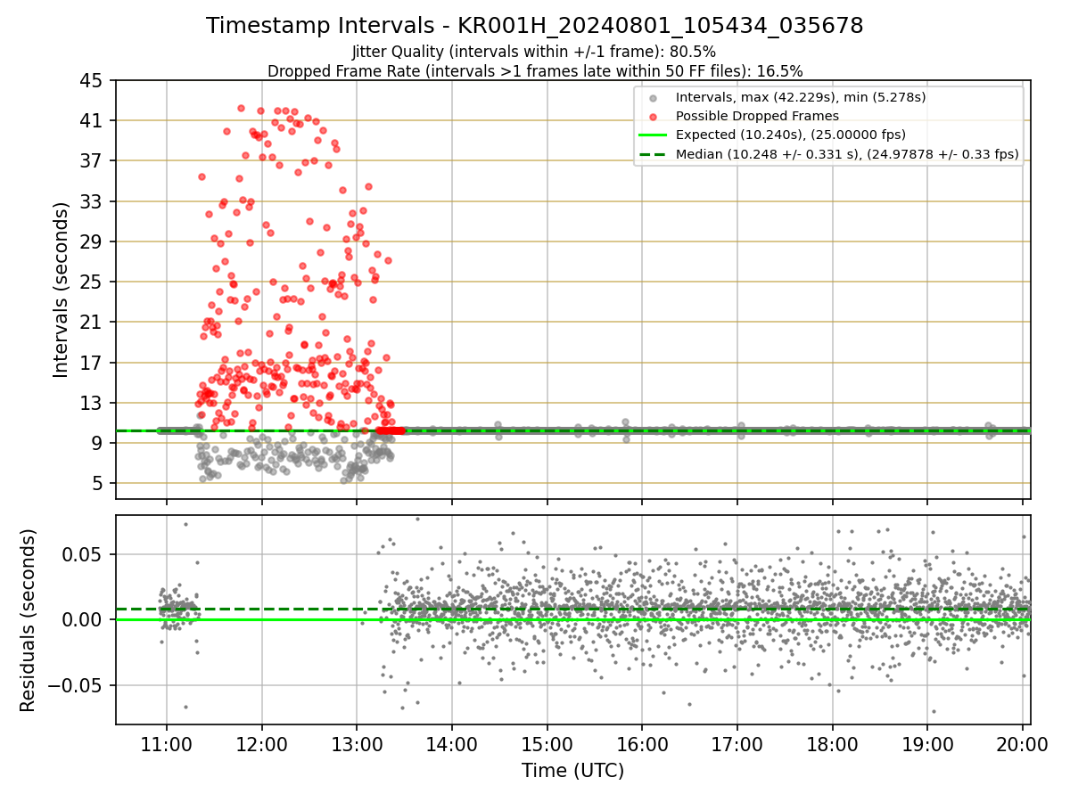Click the red marker in the legend
Screen dimensions: 1070x802
[654, 117]
